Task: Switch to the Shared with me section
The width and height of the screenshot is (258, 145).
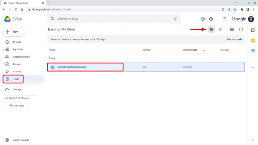Action: pyautogui.click(x=21, y=57)
